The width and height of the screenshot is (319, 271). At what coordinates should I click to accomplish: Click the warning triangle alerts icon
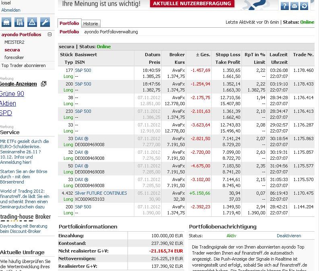pyautogui.click(x=32, y=22)
